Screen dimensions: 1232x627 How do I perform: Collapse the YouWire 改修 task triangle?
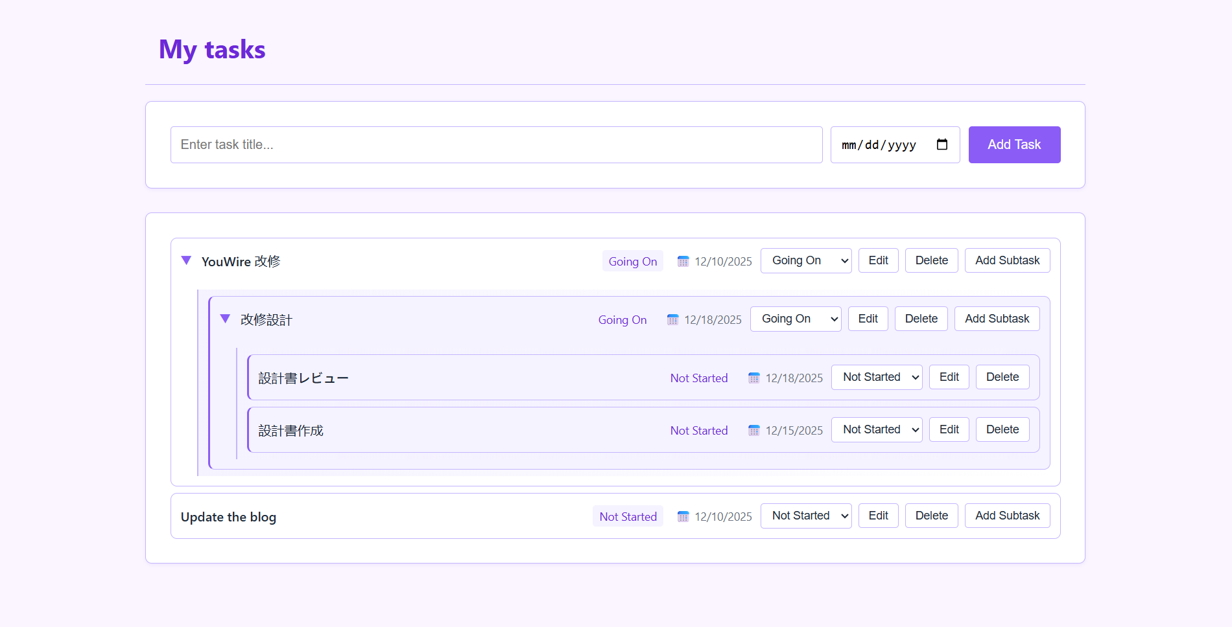coord(186,260)
